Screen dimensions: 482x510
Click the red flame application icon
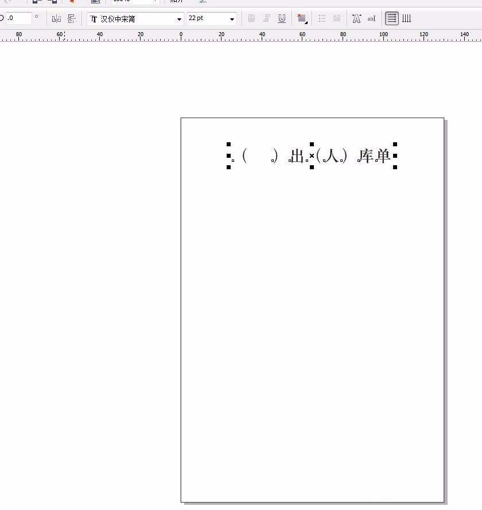point(72,2)
